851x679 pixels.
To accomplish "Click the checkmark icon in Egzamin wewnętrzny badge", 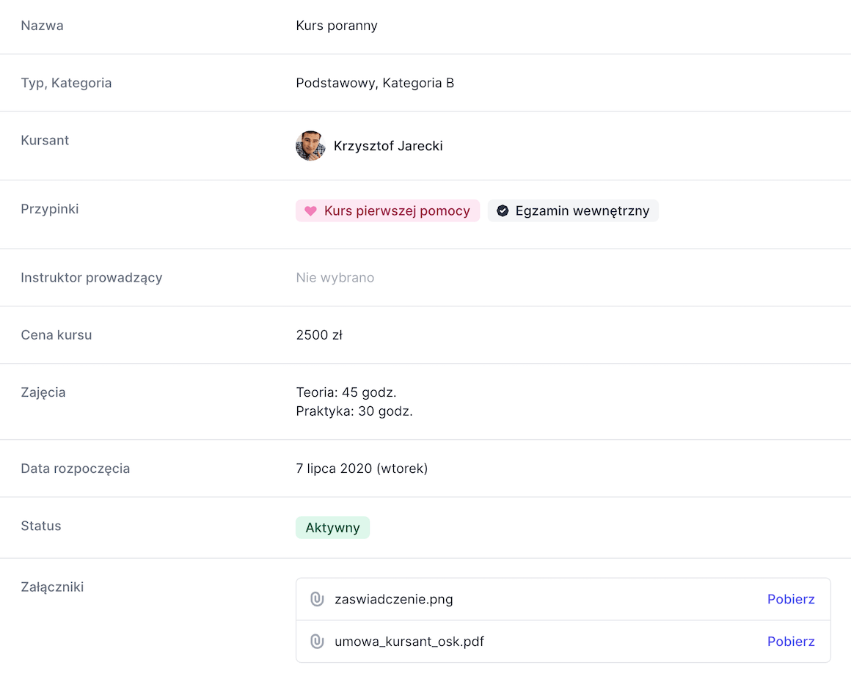I will click(x=503, y=211).
